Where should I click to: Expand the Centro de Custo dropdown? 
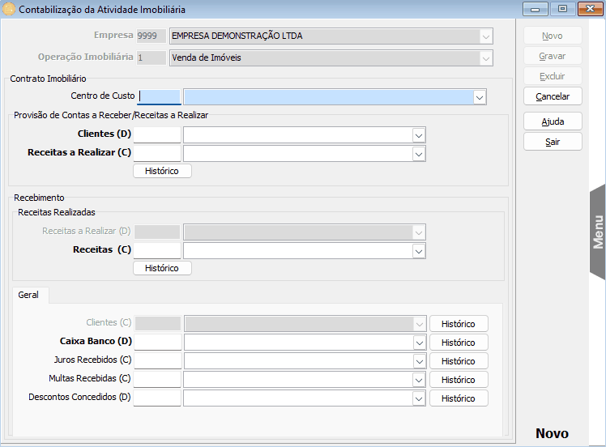(x=480, y=97)
